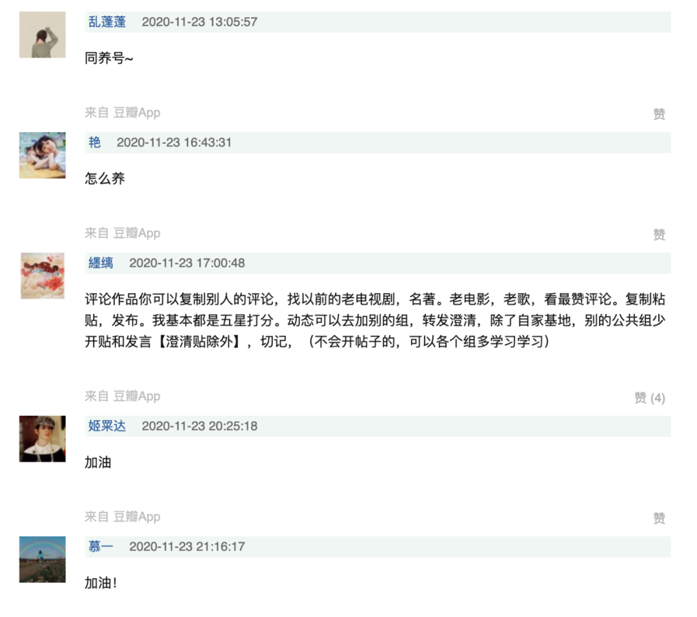Click the username 乱蓬蓬
This screenshot has height=617, width=697.
pyautogui.click(x=107, y=22)
